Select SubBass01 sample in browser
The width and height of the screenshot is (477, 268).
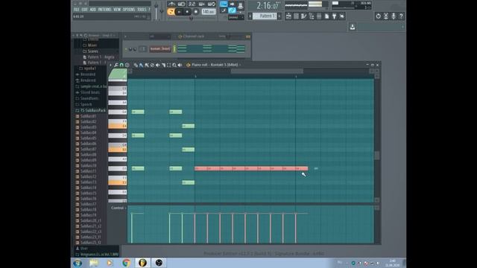pyautogui.click(x=86, y=116)
